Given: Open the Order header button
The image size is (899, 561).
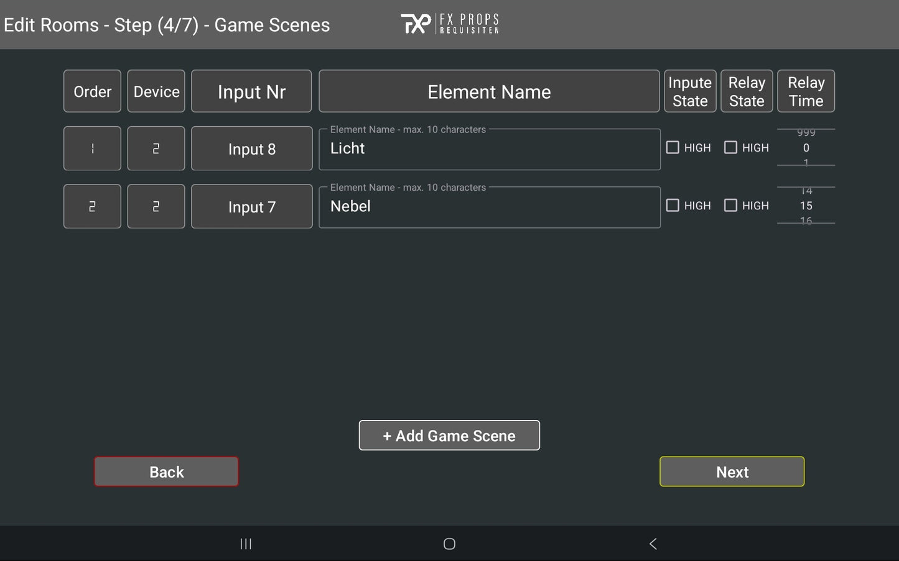Looking at the screenshot, I should pos(92,91).
